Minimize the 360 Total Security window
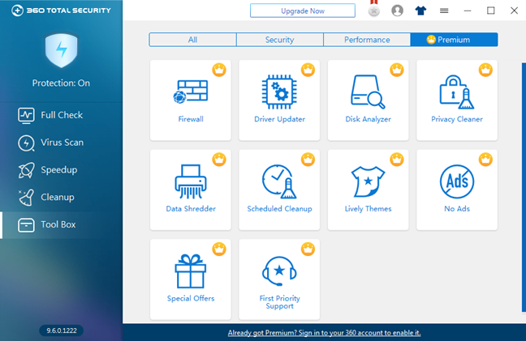This screenshot has width=526, height=341. click(468, 11)
